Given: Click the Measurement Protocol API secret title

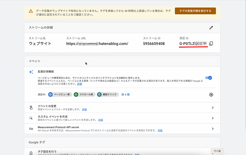Looking at the screenshot, I should pyautogui.click(x=58, y=127).
